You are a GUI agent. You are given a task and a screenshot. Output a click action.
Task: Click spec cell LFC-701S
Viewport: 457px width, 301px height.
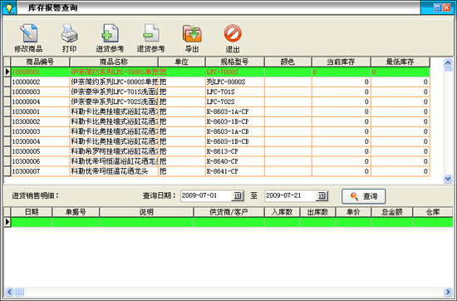click(x=234, y=91)
